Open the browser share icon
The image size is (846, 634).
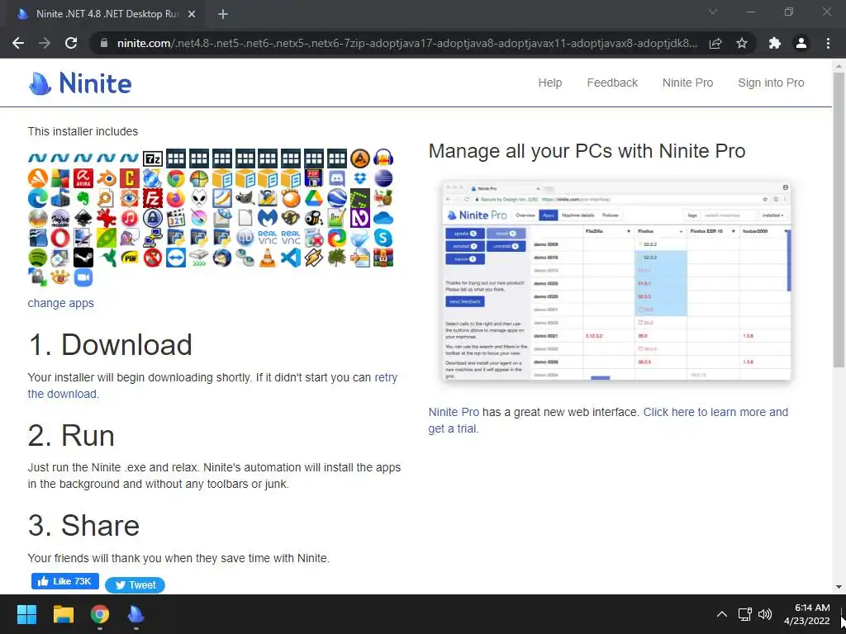(715, 43)
